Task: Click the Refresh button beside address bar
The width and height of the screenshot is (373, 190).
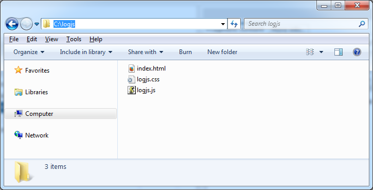Action: 234,24
